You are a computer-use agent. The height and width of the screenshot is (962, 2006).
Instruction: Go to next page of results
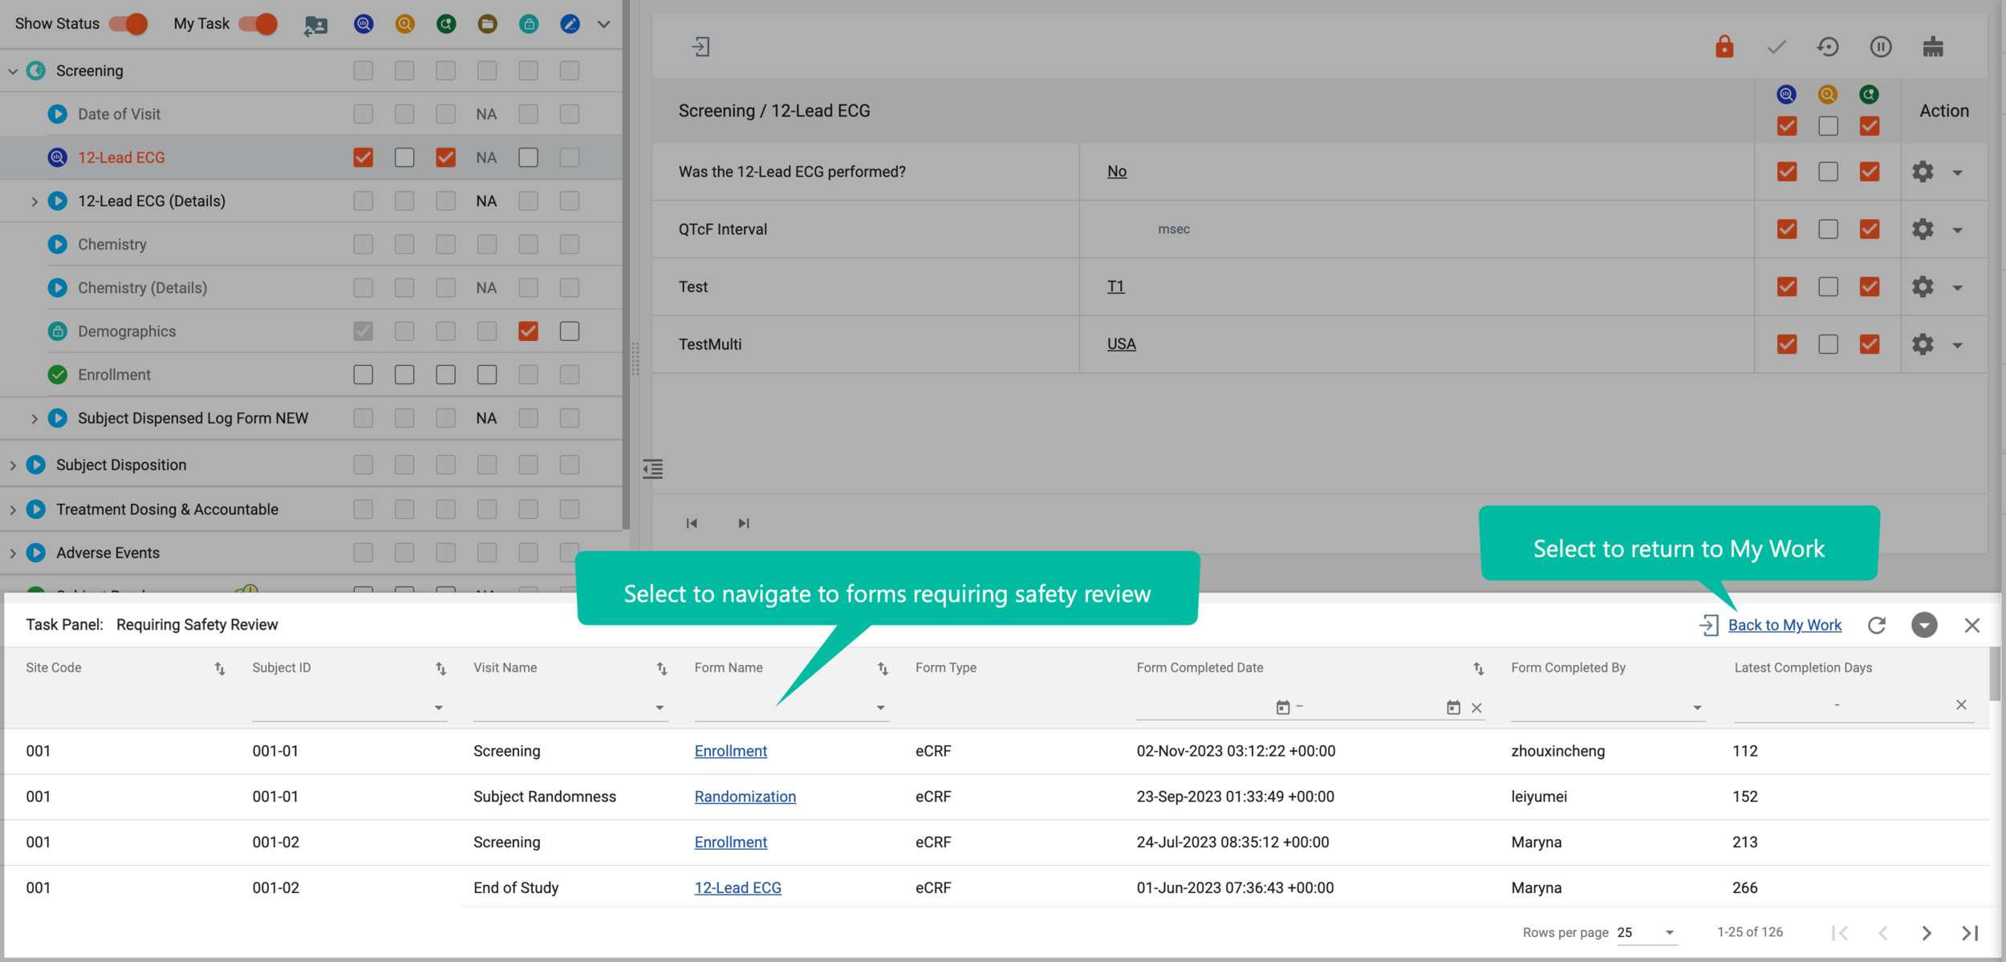point(1926,932)
